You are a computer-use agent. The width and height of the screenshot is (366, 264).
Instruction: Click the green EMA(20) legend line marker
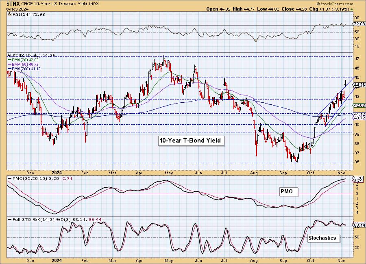pyautogui.click(x=10, y=60)
